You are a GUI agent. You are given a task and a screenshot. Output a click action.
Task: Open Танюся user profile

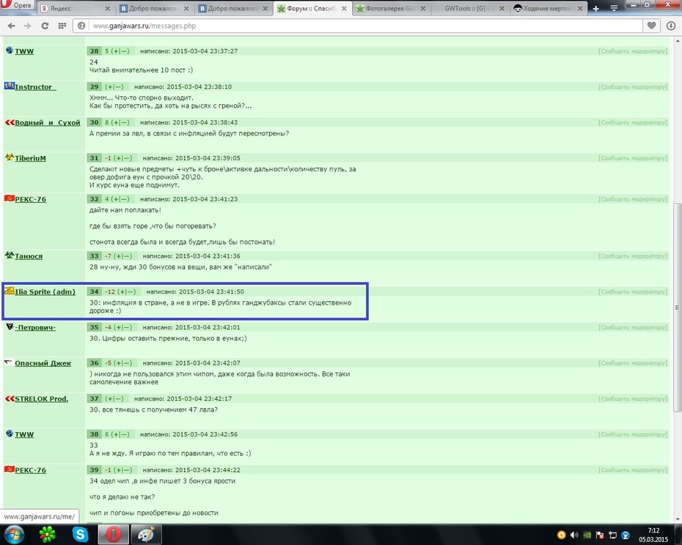click(x=29, y=256)
